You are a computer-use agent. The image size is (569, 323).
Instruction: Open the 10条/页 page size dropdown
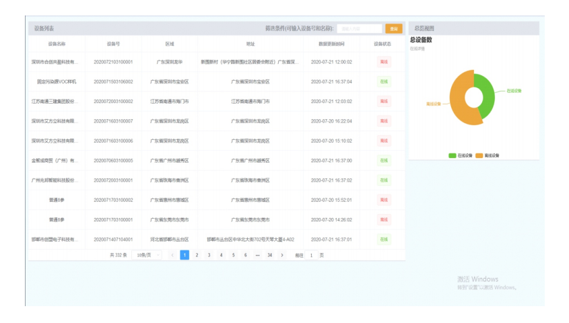146,255
